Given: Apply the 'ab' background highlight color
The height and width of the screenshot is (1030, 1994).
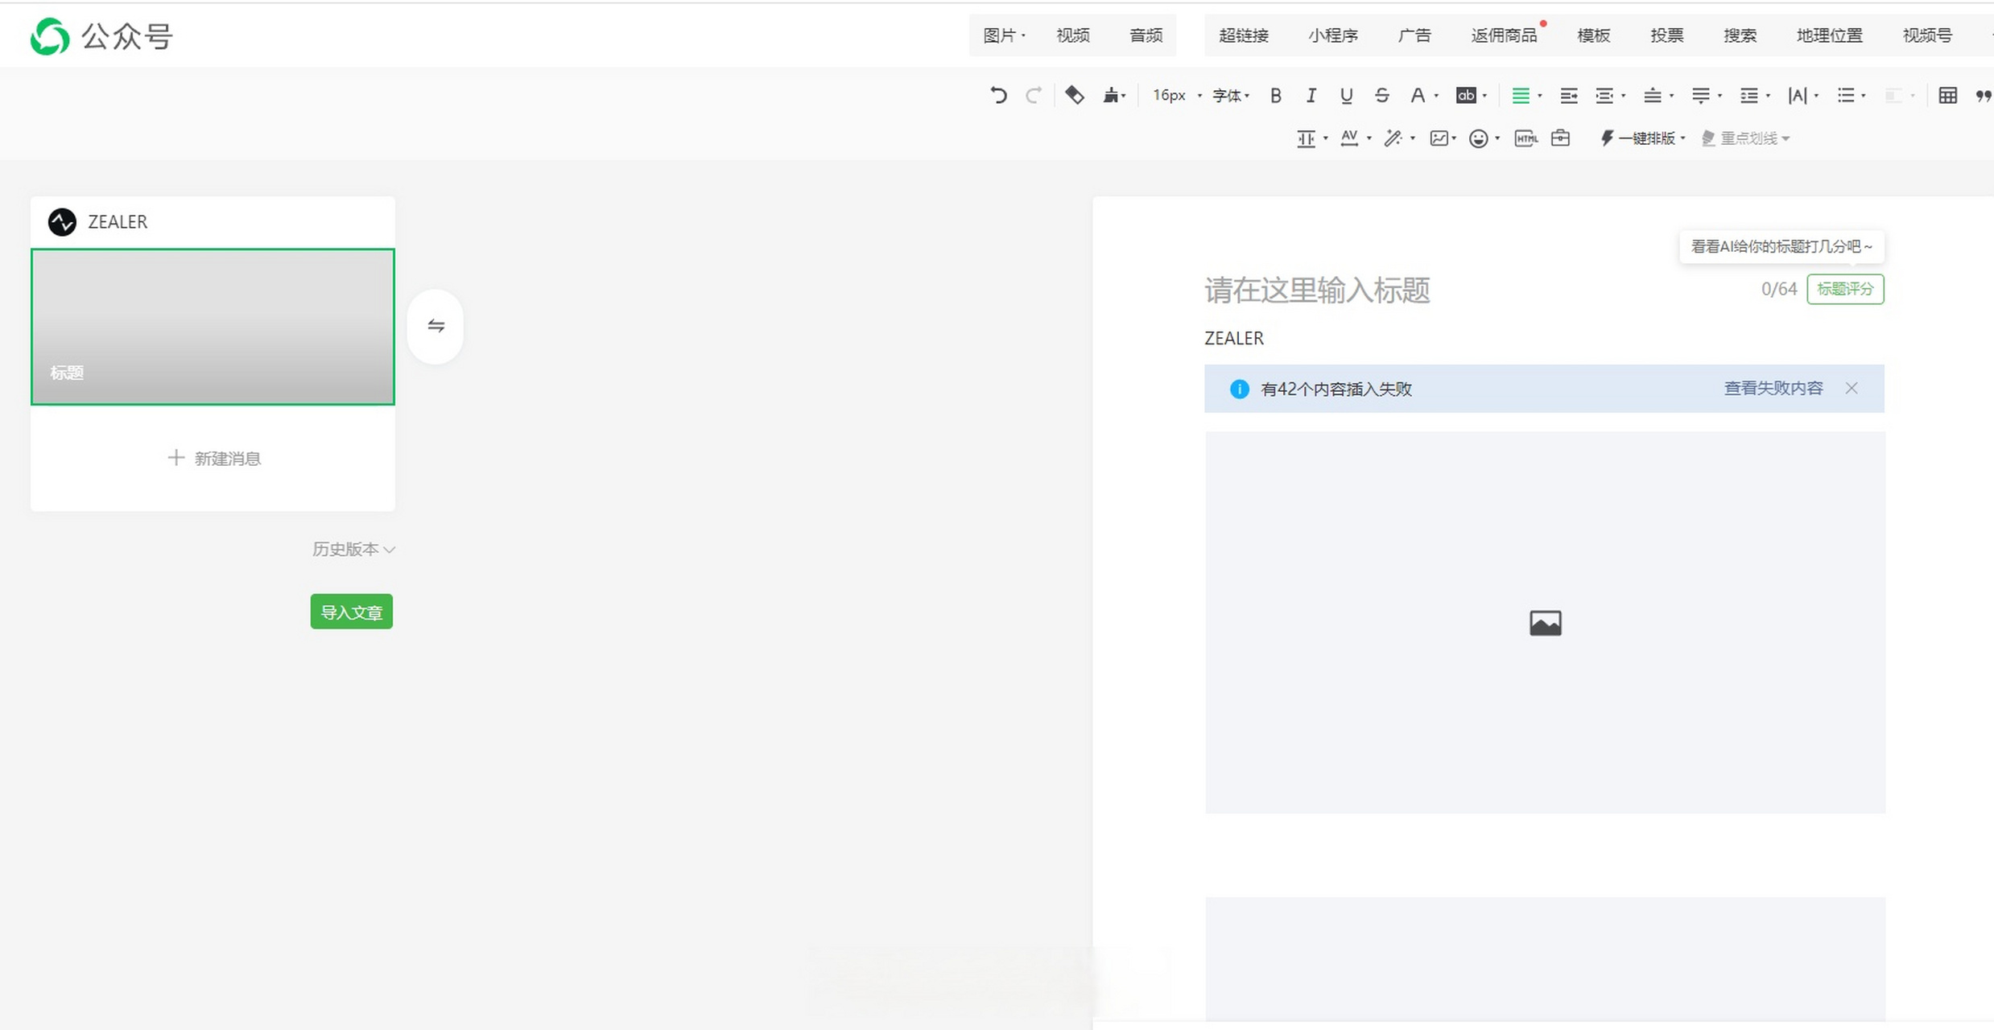Looking at the screenshot, I should 1466,96.
